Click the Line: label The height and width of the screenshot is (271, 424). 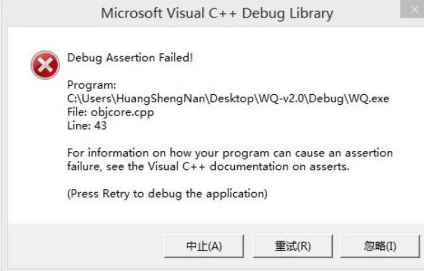(x=78, y=126)
